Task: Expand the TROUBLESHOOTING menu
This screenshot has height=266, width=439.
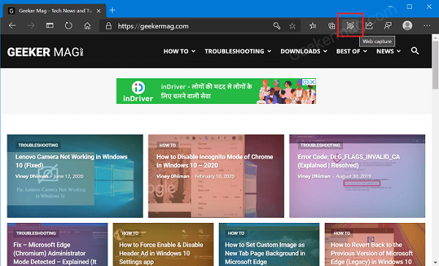Action: (238, 51)
